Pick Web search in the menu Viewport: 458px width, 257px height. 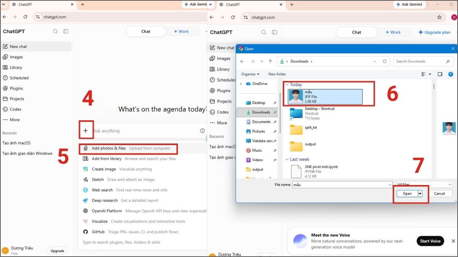(x=125, y=190)
